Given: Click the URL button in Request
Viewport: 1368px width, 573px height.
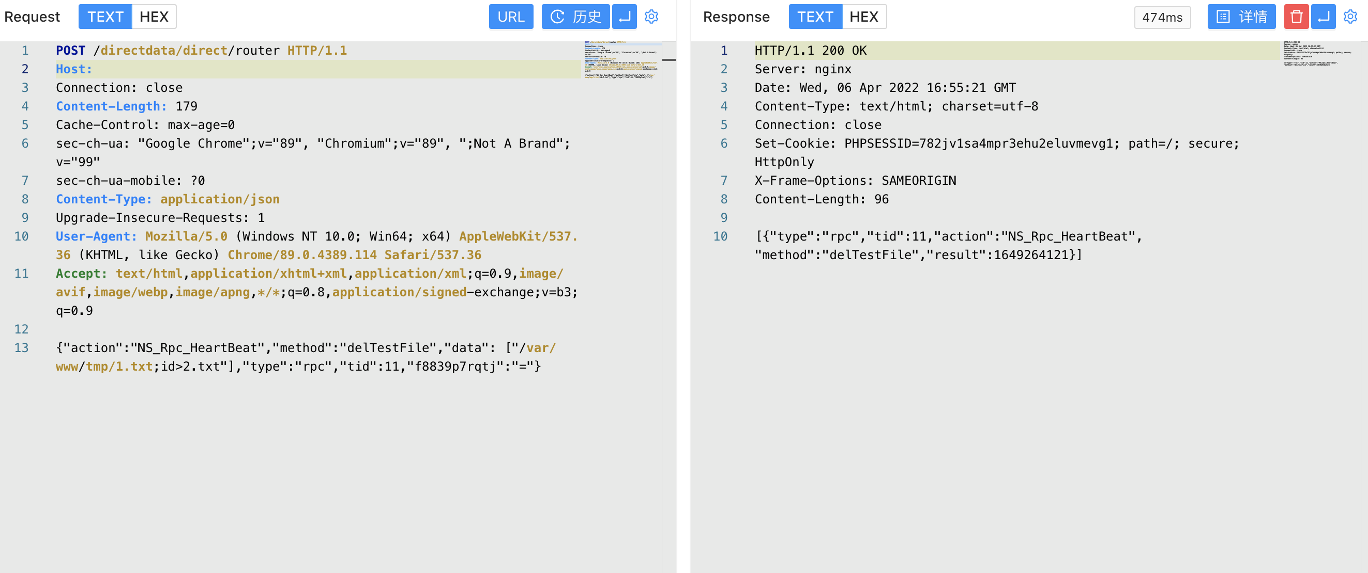Looking at the screenshot, I should pyautogui.click(x=510, y=17).
